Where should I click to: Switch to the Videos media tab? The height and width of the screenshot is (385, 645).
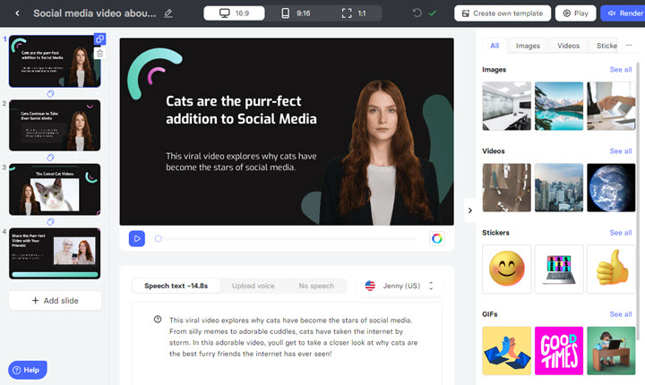[568, 46]
